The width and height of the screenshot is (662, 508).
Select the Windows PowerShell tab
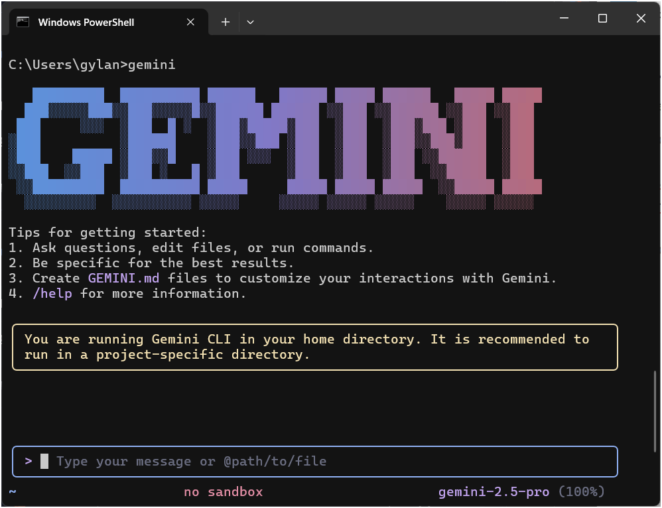(86, 22)
